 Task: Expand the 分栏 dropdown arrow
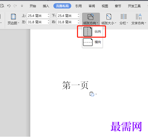point(127,23)
